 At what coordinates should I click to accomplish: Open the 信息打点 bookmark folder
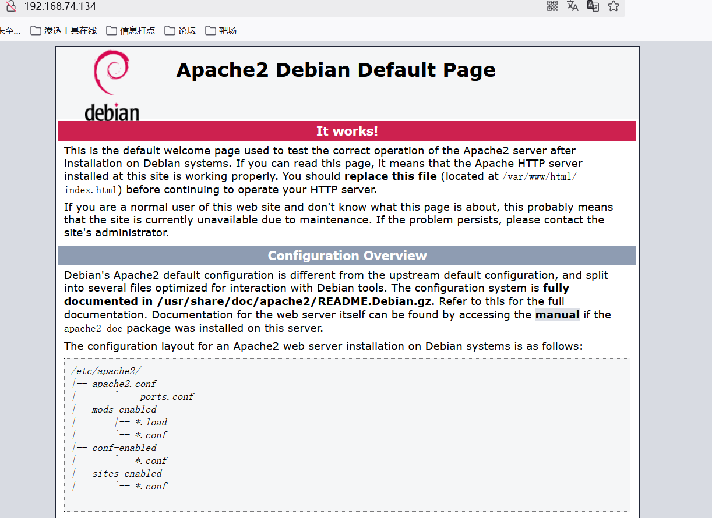click(x=131, y=30)
